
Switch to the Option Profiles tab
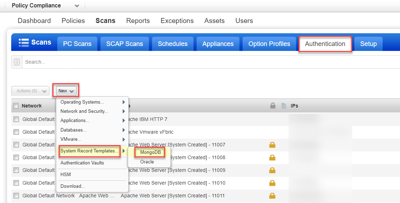tap(269, 44)
